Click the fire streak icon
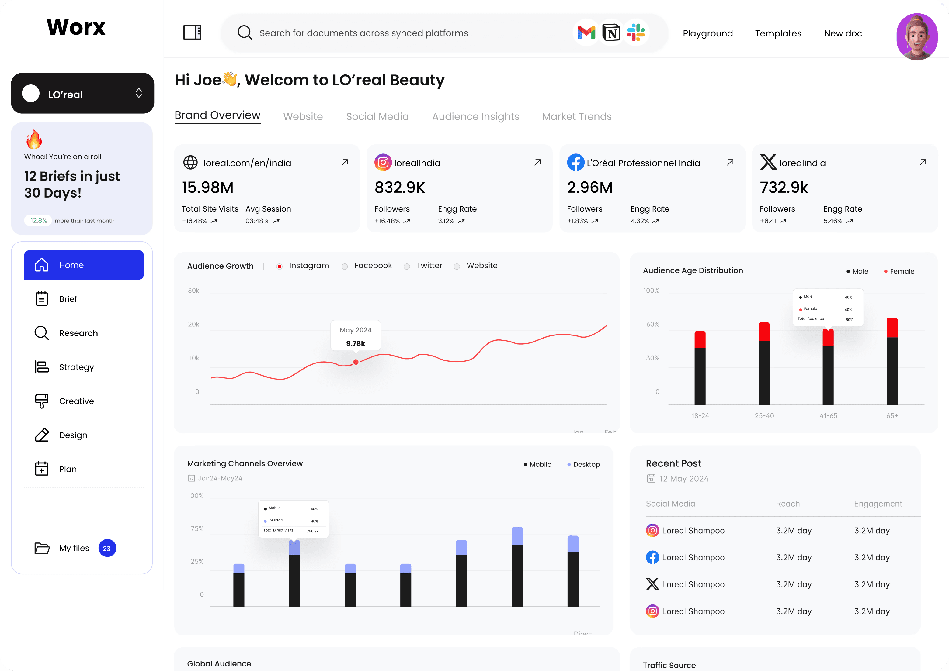 pyautogui.click(x=34, y=139)
